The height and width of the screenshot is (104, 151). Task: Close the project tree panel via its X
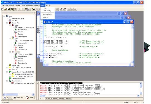tap(35, 13)
